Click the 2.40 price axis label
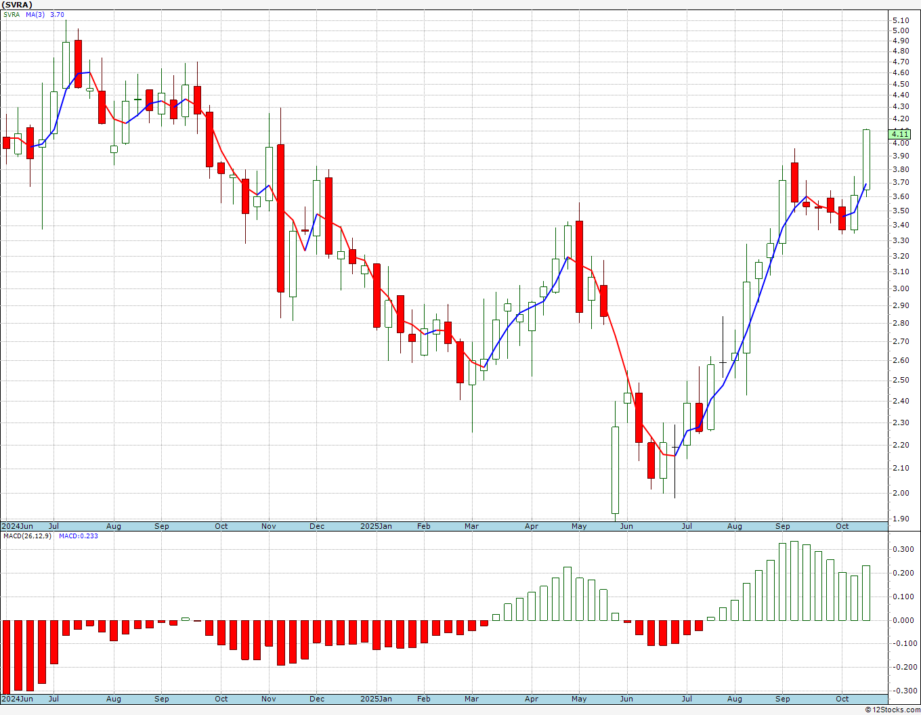 tap(901, 401)
